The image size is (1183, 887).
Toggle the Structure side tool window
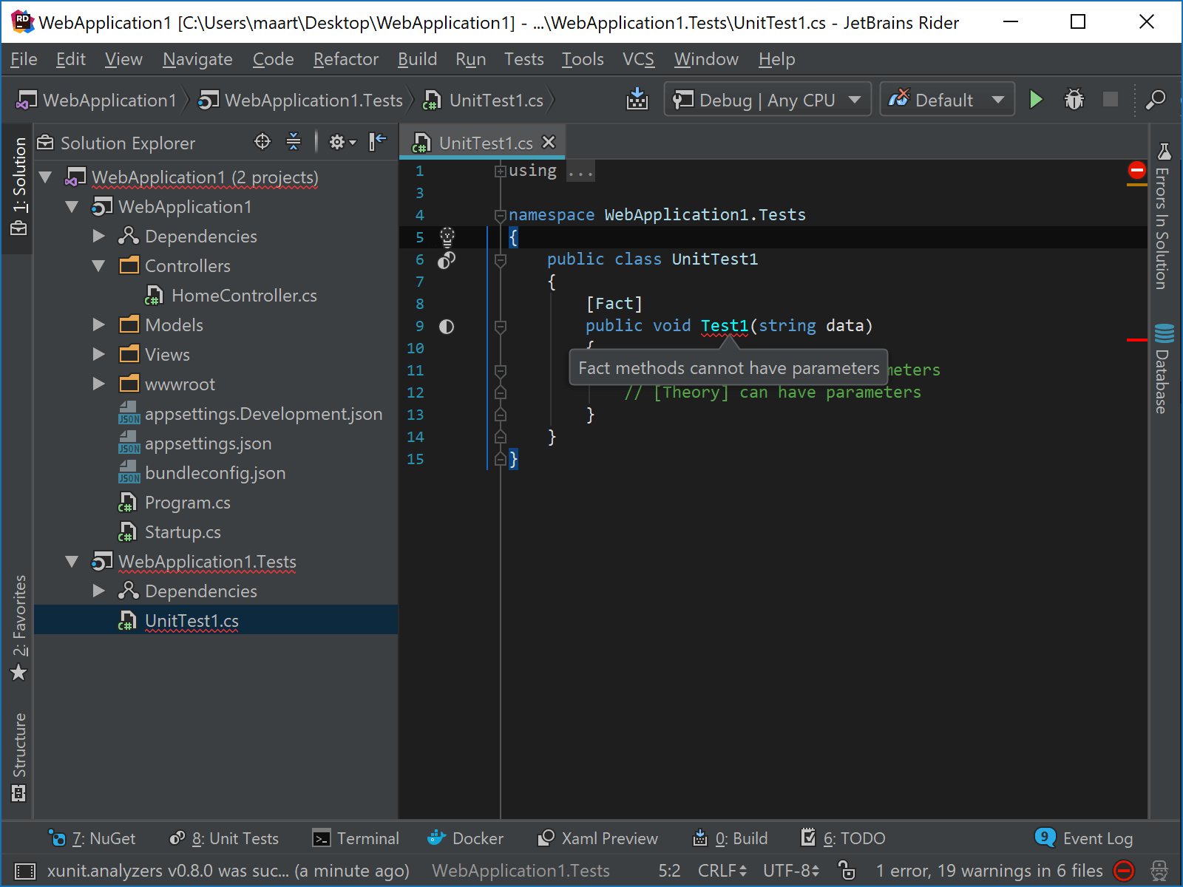click(18, 757)
